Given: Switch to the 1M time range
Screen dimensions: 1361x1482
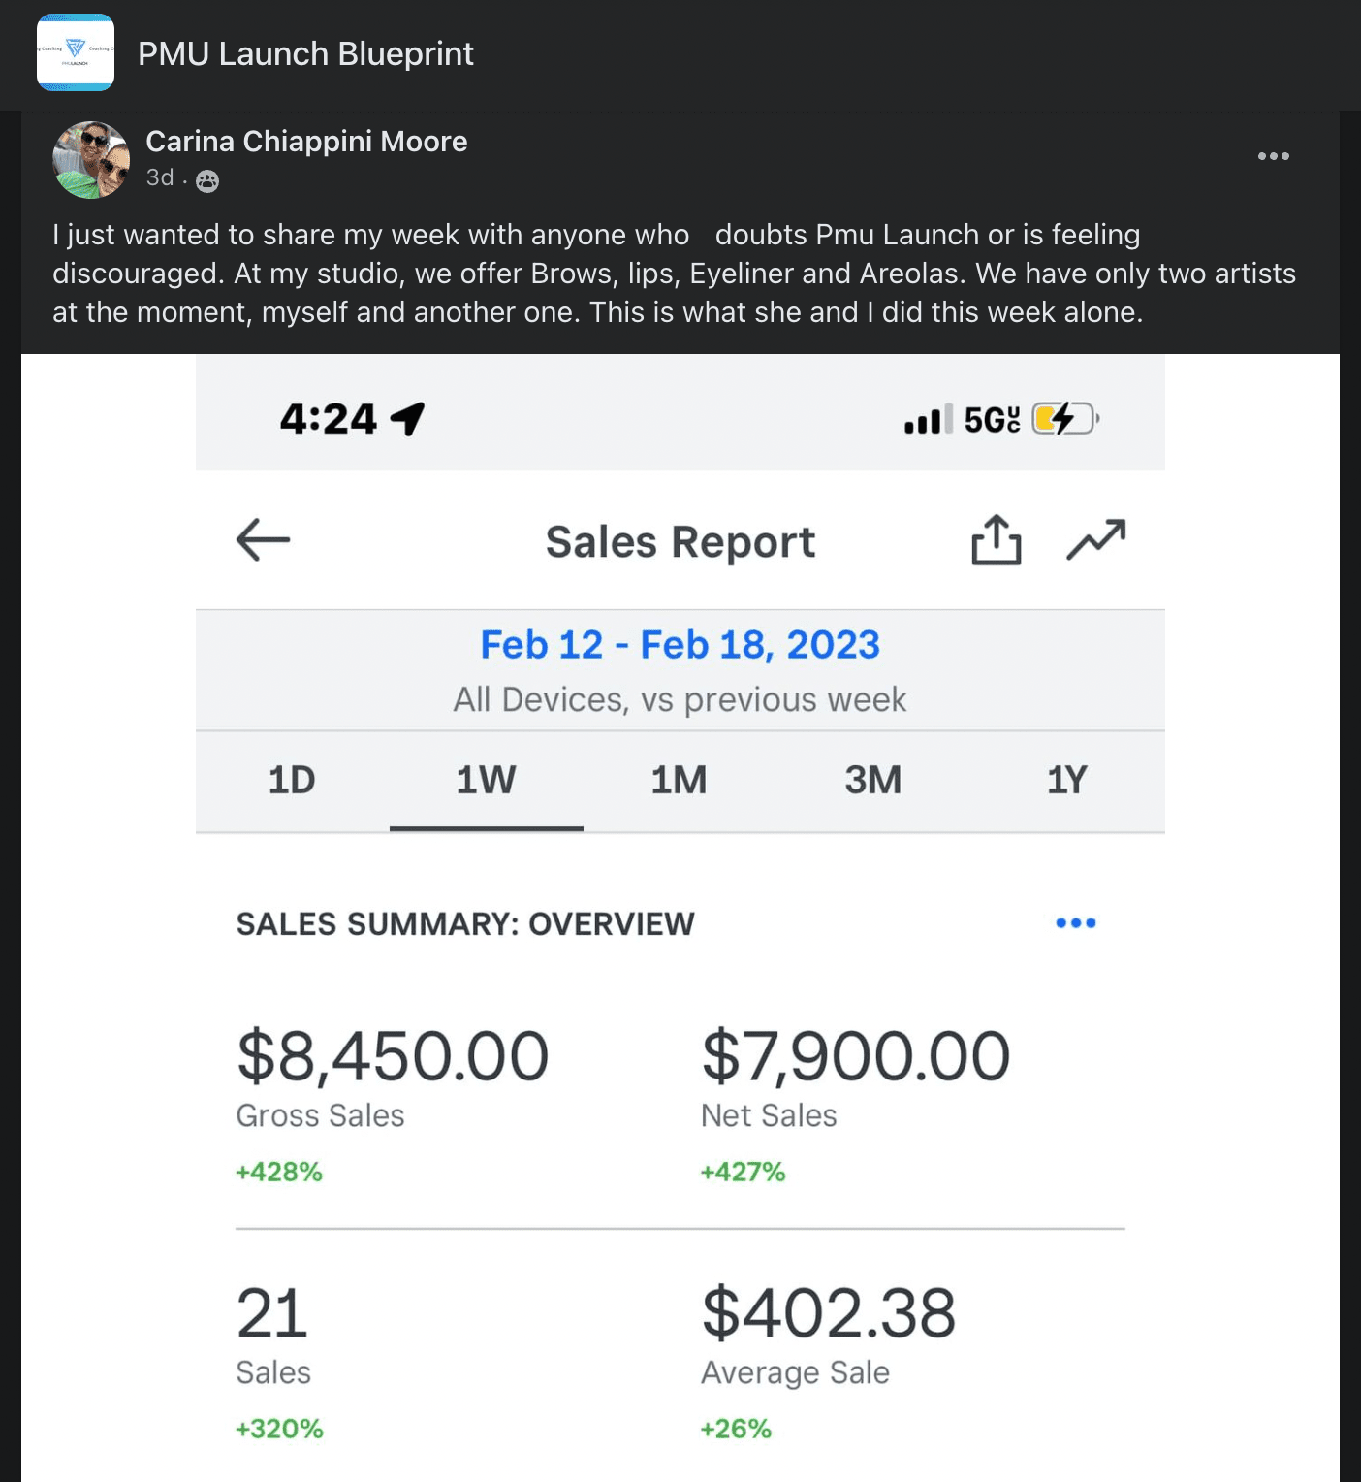Looking at the screenshot, I should coord(679,781).
